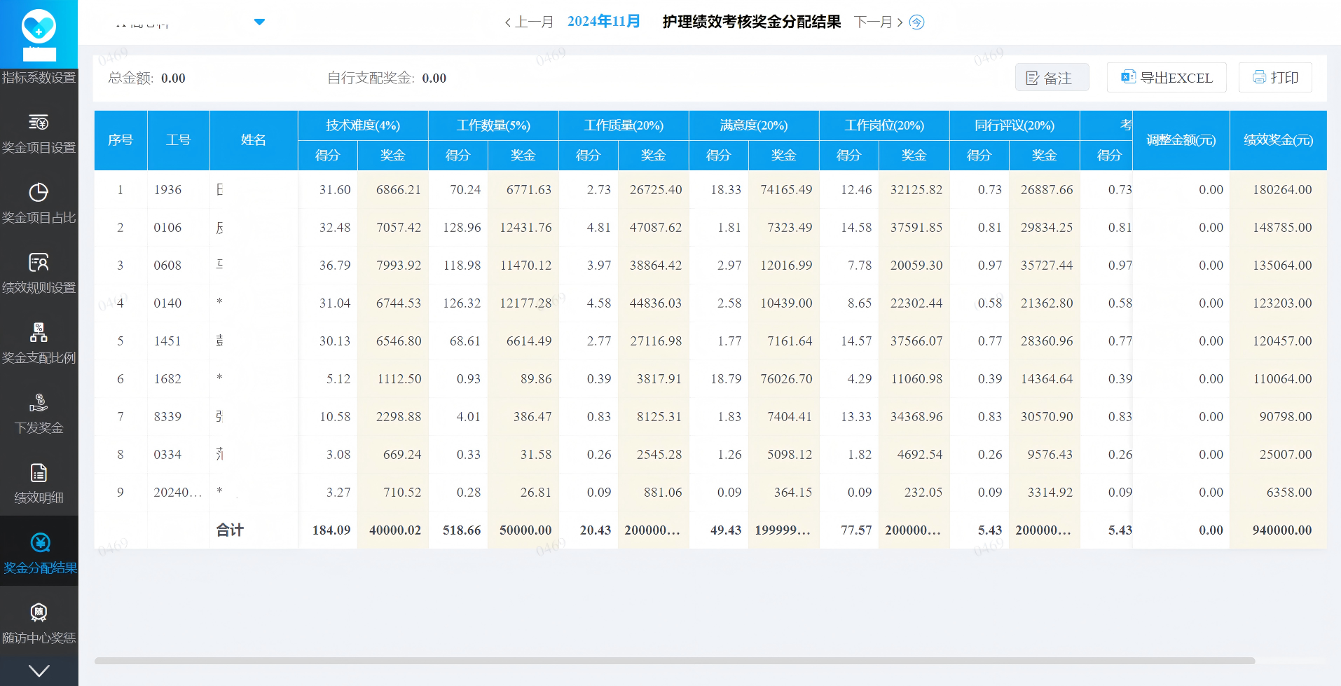This screenshot has width=1341, height=686.
Task: Click the 导出EXCEL button
Action: tap(1166, 78)
